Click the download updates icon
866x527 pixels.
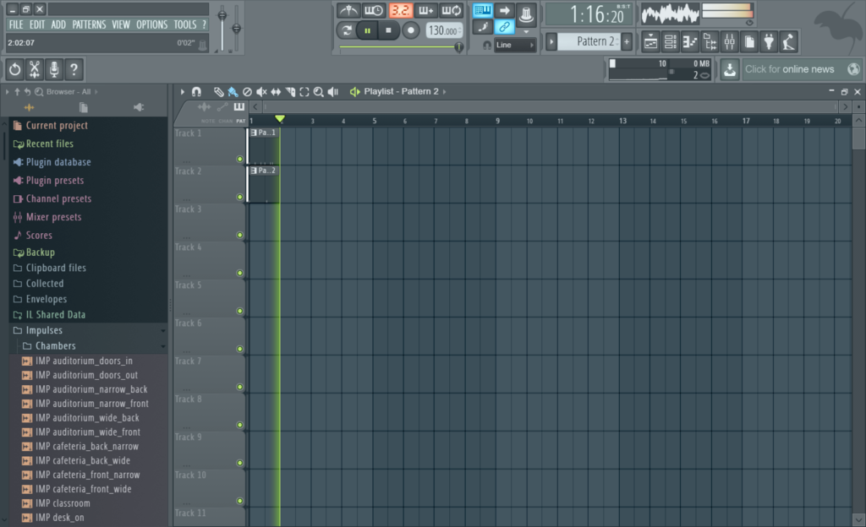tap(730, 69)
